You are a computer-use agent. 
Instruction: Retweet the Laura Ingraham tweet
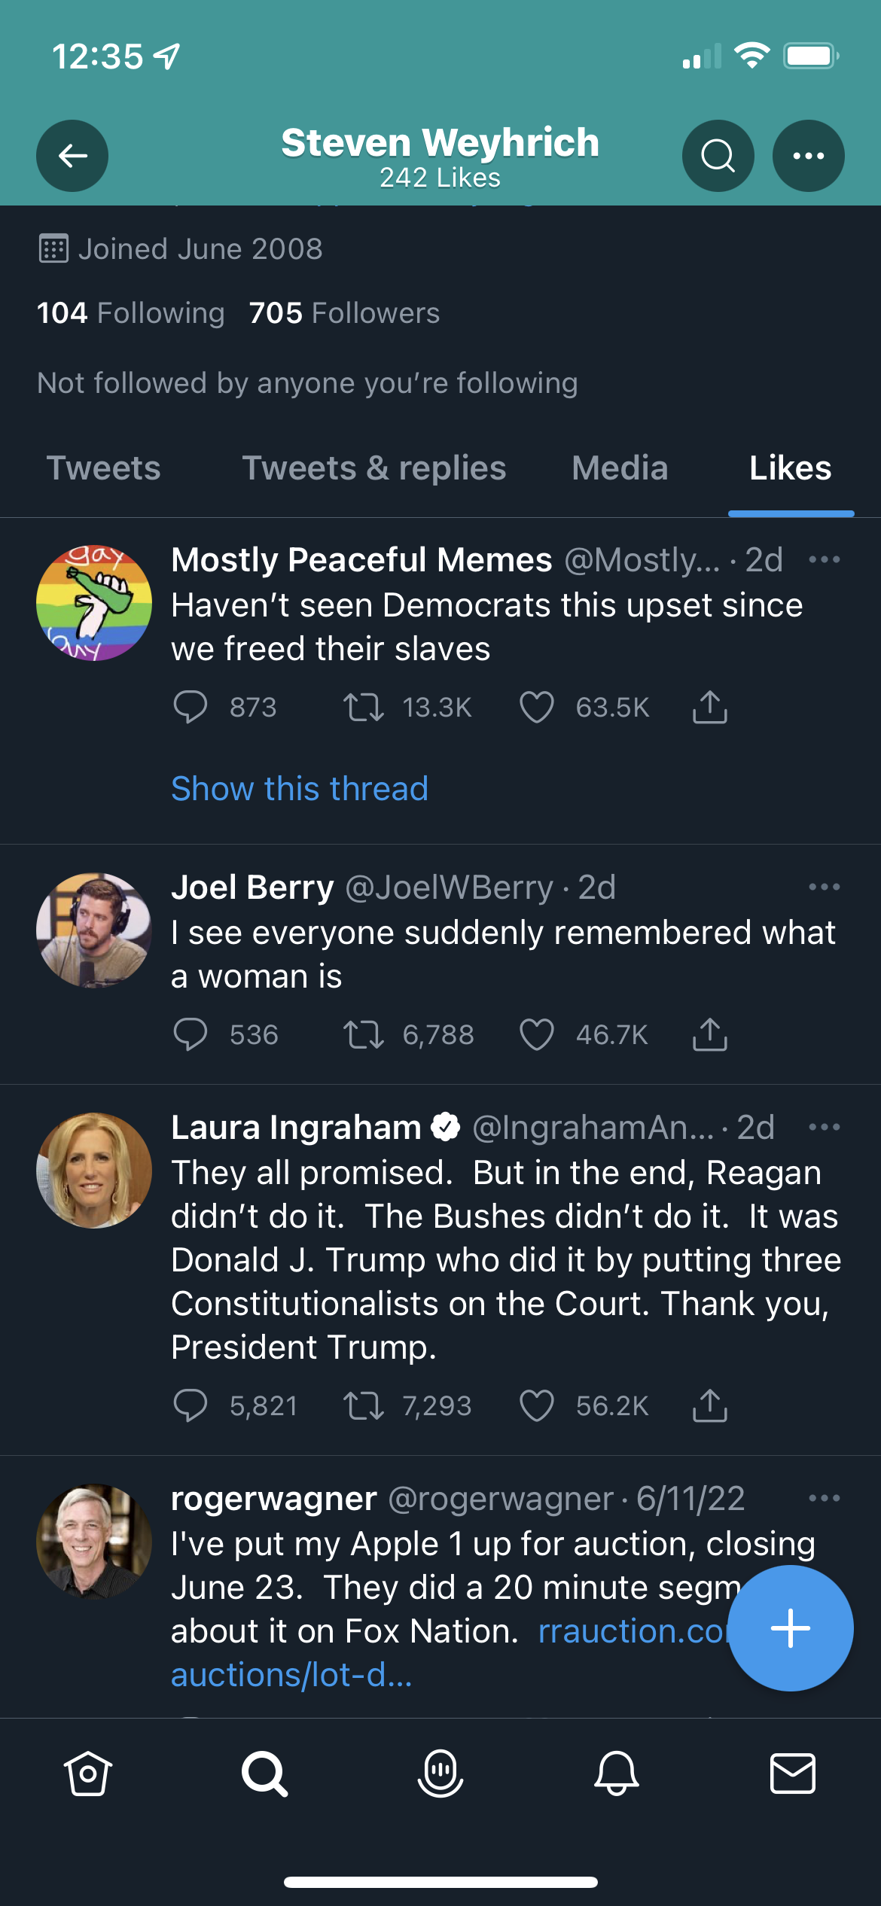click(x=364, y=1406)
